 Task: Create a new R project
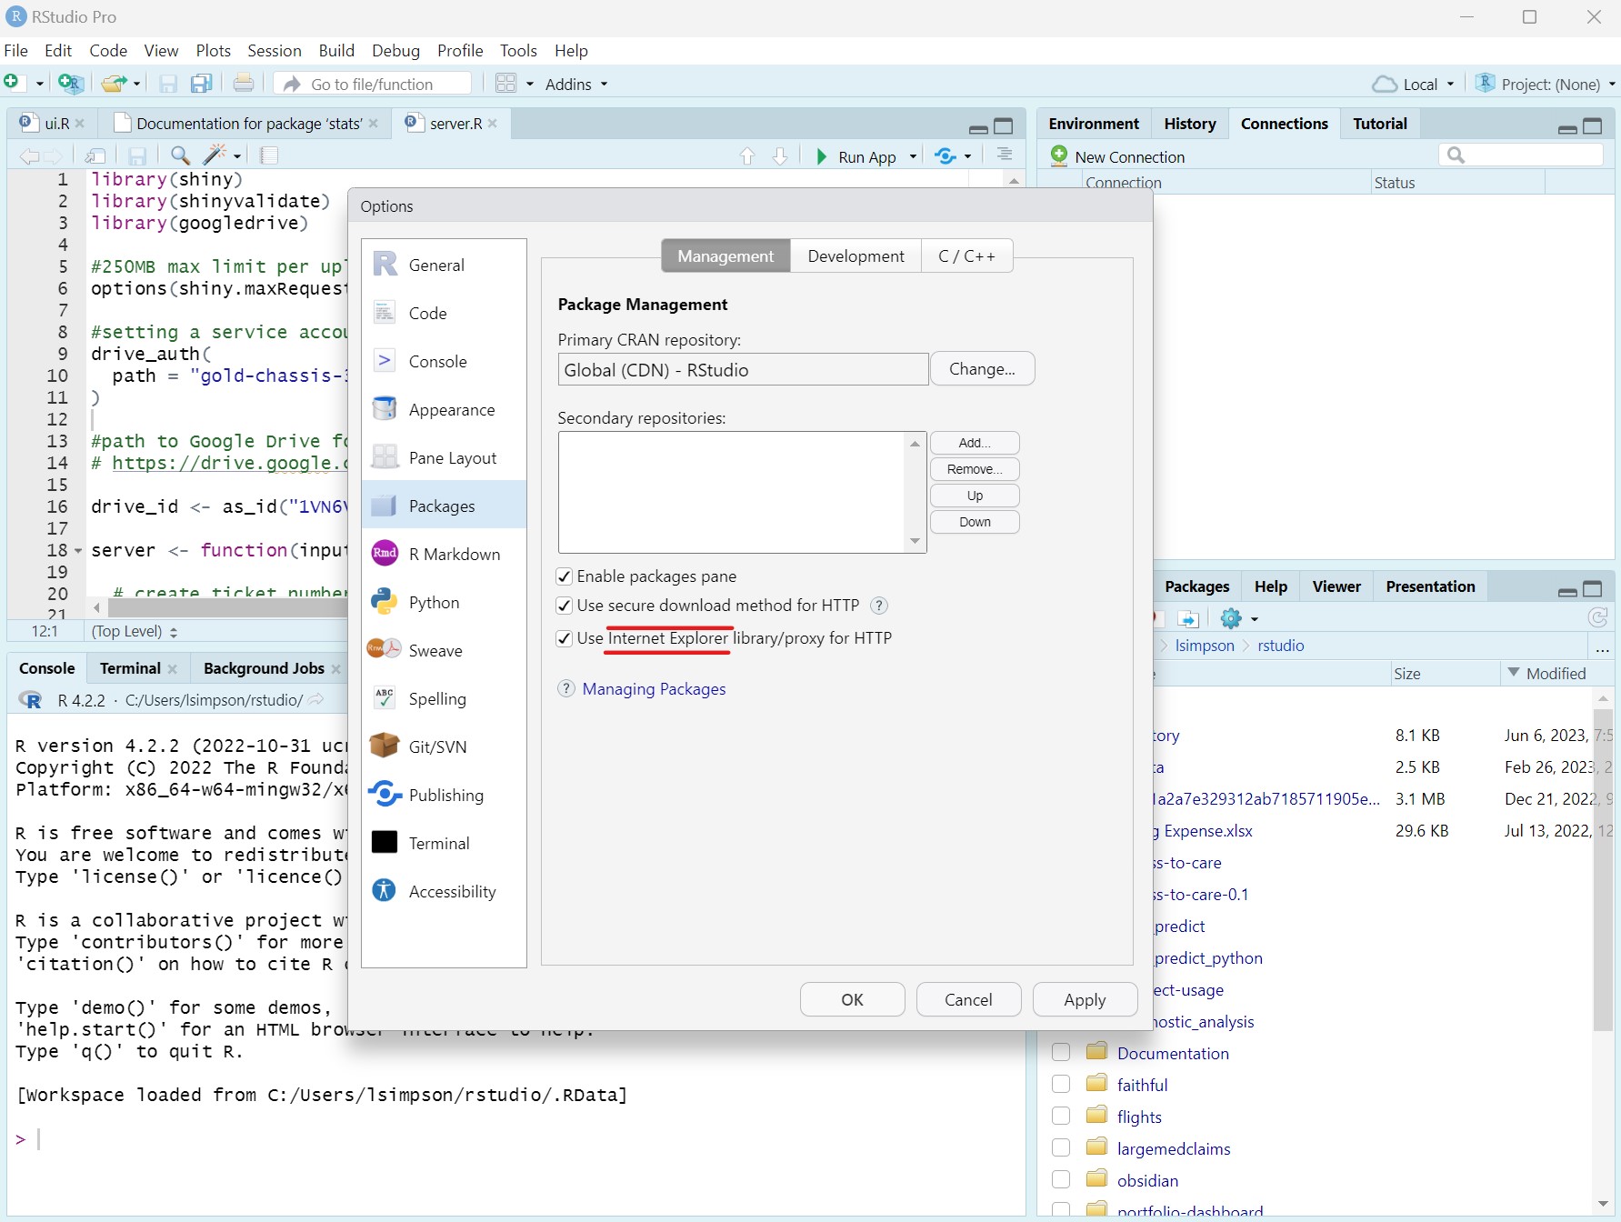coord(71,84)
